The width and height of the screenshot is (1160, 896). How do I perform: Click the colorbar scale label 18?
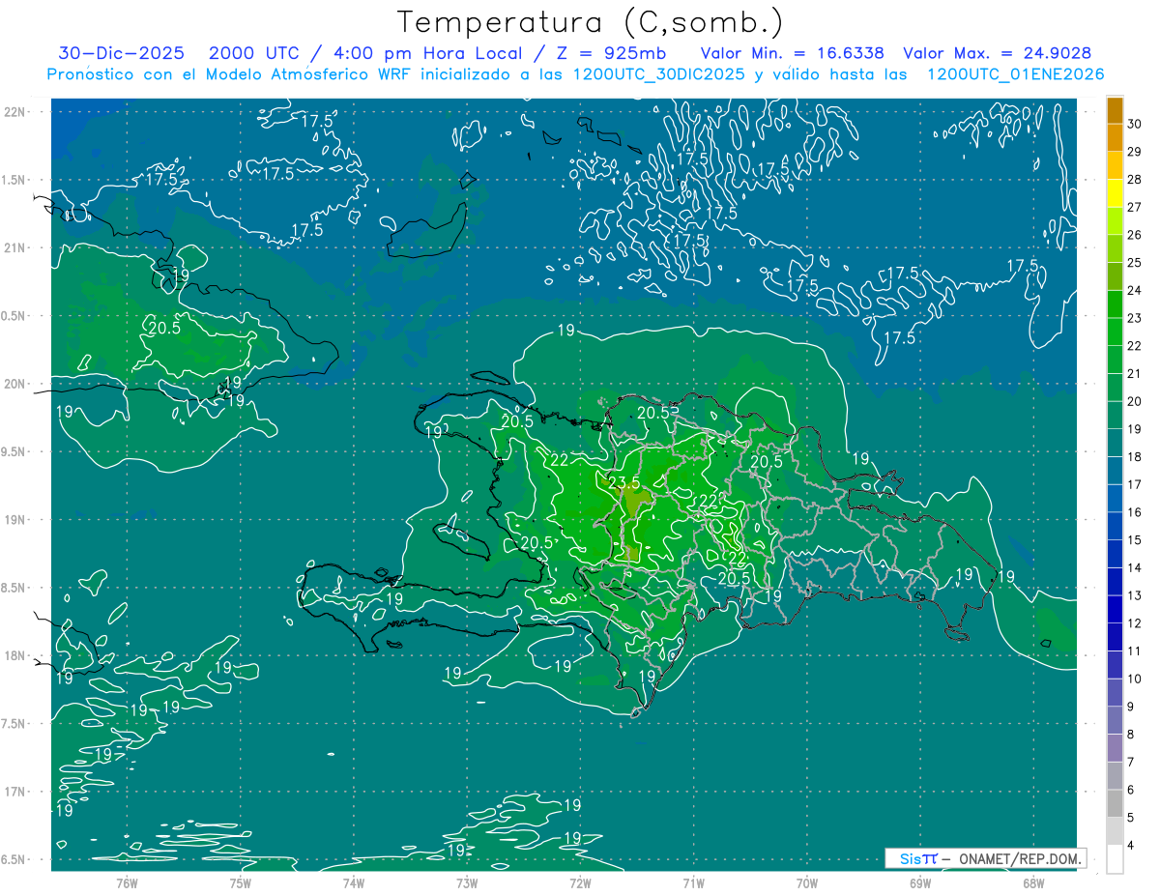tap(1135, 456)
